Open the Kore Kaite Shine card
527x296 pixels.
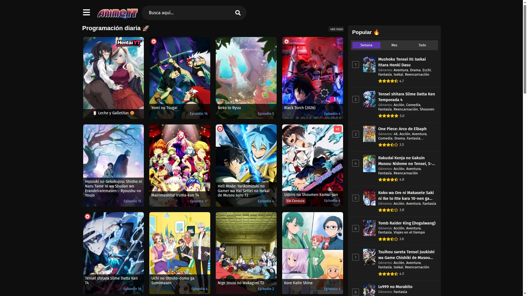click(x=312, y=253)
